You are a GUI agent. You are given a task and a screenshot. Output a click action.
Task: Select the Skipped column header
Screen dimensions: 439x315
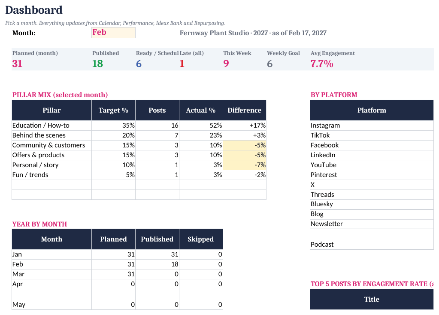pyautogui.click(x=201, y=239)
